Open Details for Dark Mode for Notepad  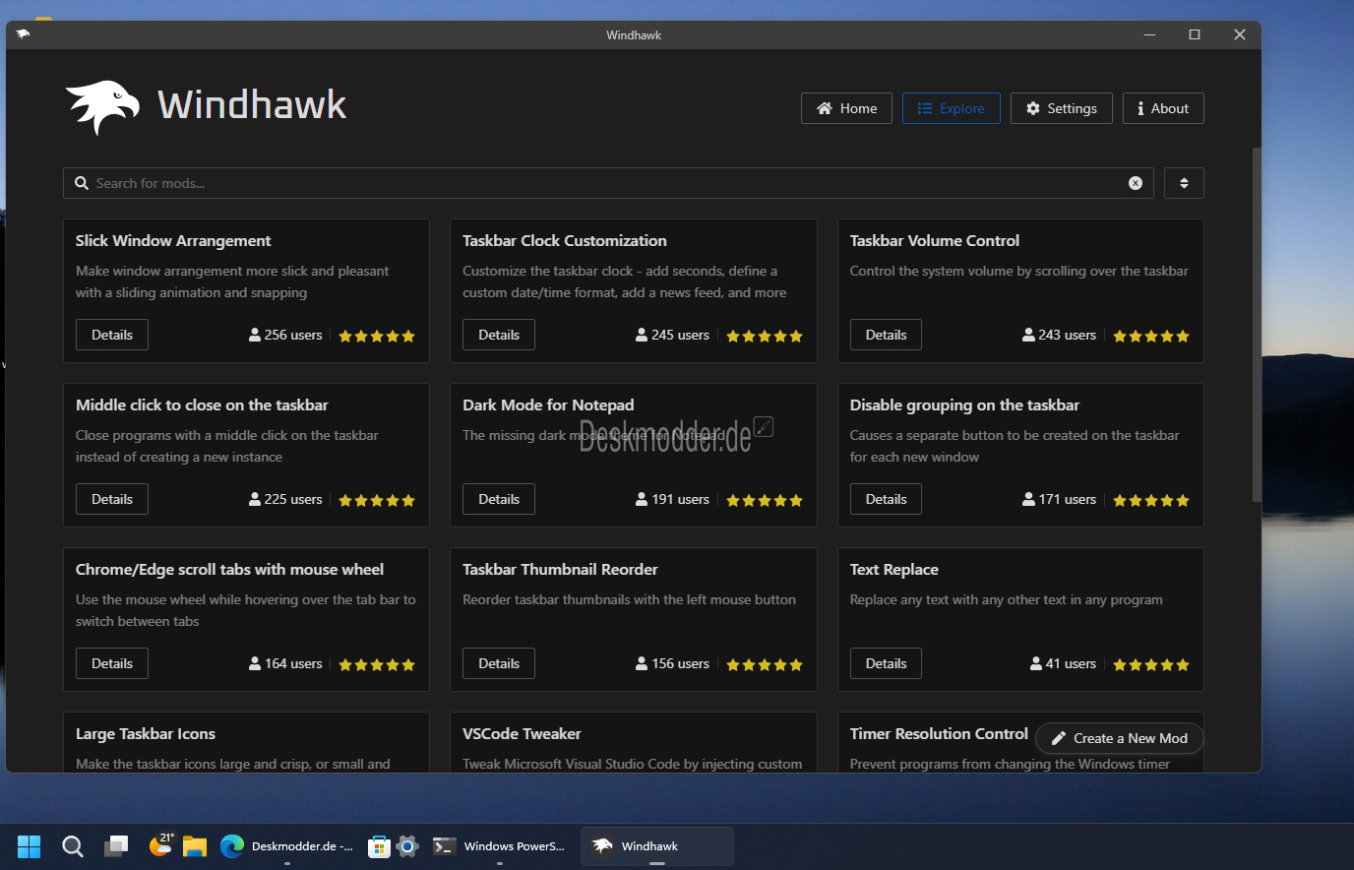499,499
